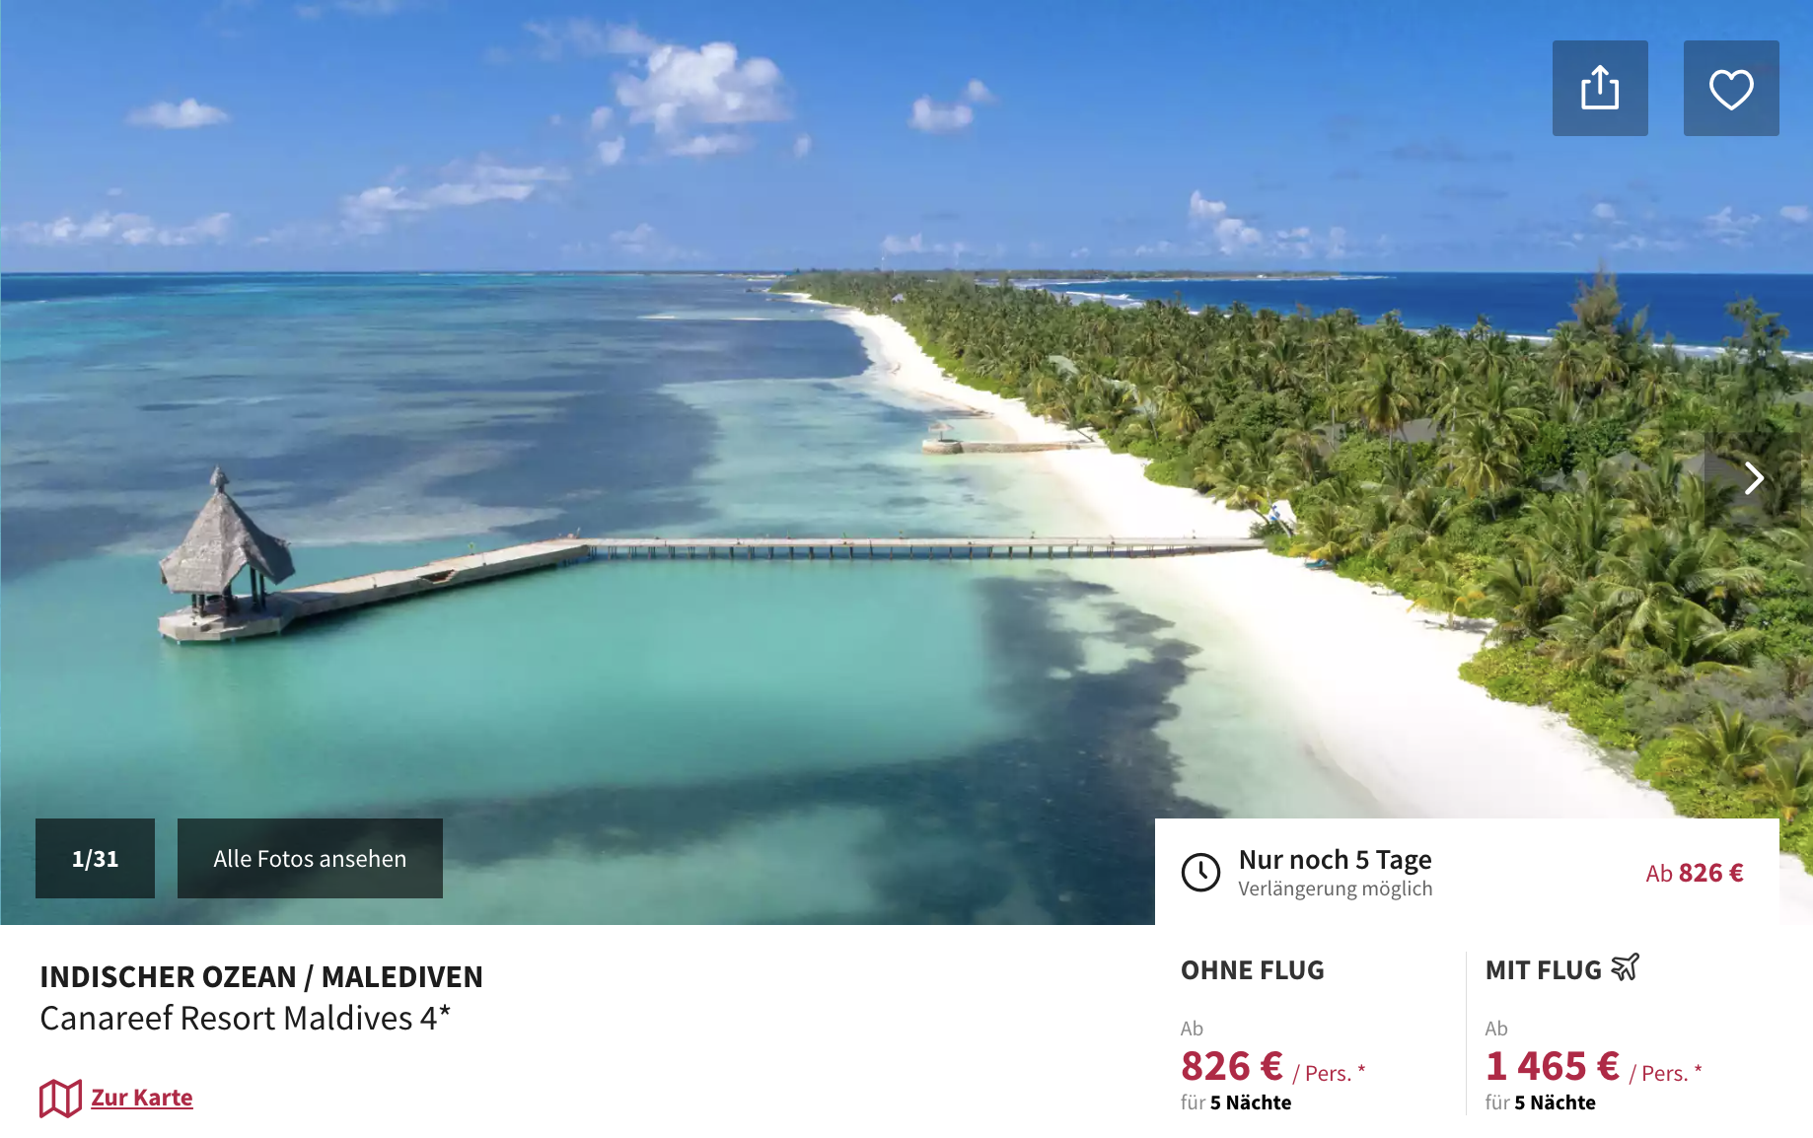Click the clock icon in offer banner
This screenshot has width=1813, height=1138.
pyautogui.click(x=1201, y=873)
